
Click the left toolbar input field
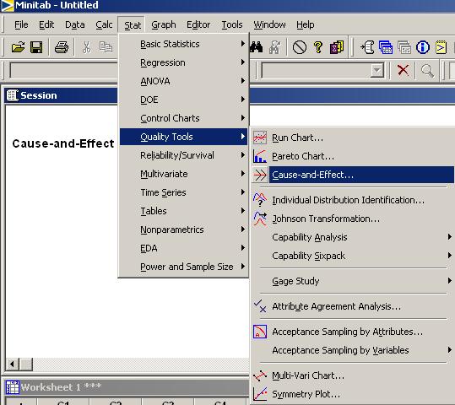(x=64, y=70)
